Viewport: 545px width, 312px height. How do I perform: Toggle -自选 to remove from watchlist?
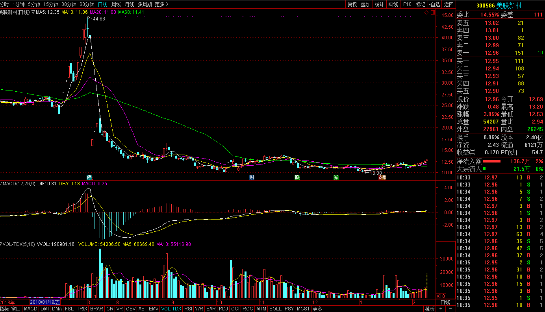(x=434, y=4)
